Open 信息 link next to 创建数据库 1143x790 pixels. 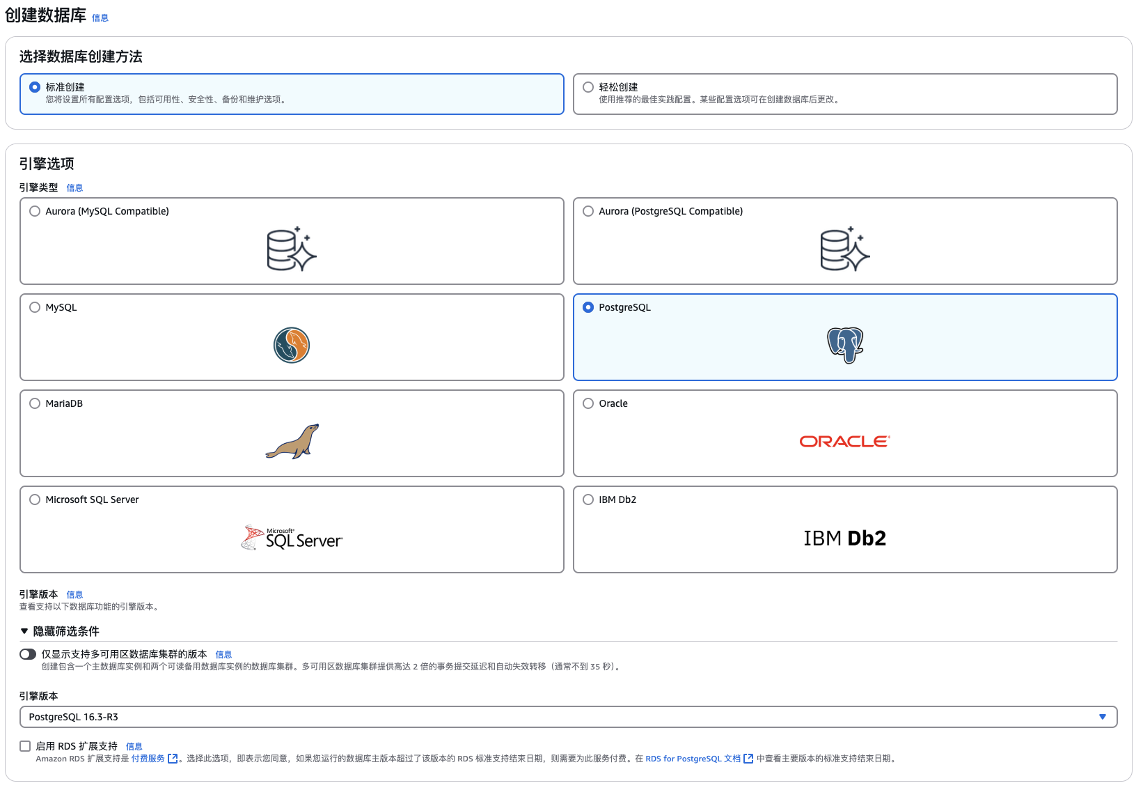coord(100,18)
